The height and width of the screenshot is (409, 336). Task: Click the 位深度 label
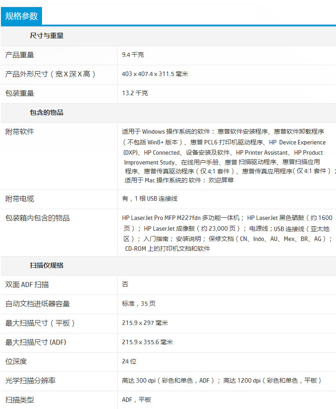16,362
